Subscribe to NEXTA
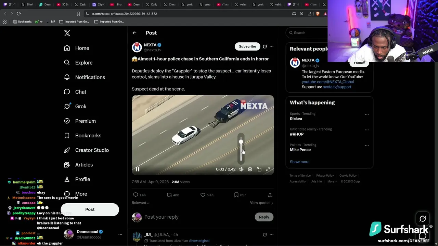This screenshot has height=246, width=438. click(247, 46)
